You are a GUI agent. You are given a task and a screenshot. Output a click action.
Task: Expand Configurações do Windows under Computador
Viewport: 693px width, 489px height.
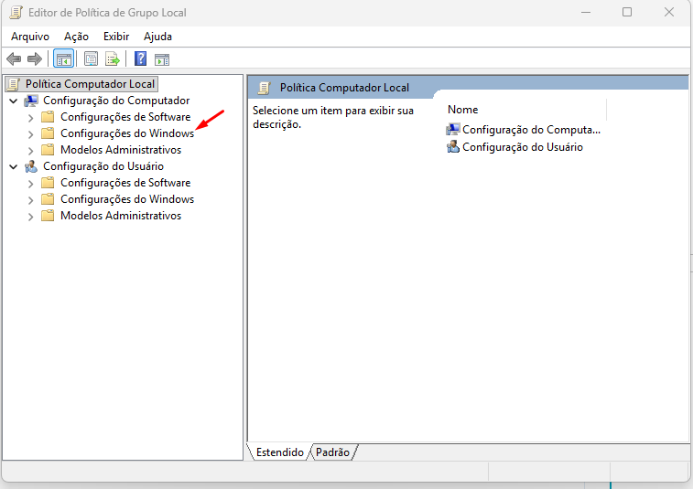(x=30, y=133)
